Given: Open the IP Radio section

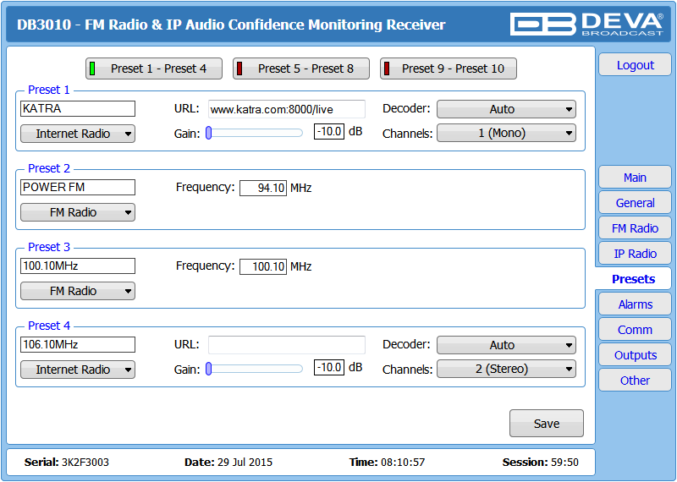Looking at the screenshot, I should [x=635, y=254].
